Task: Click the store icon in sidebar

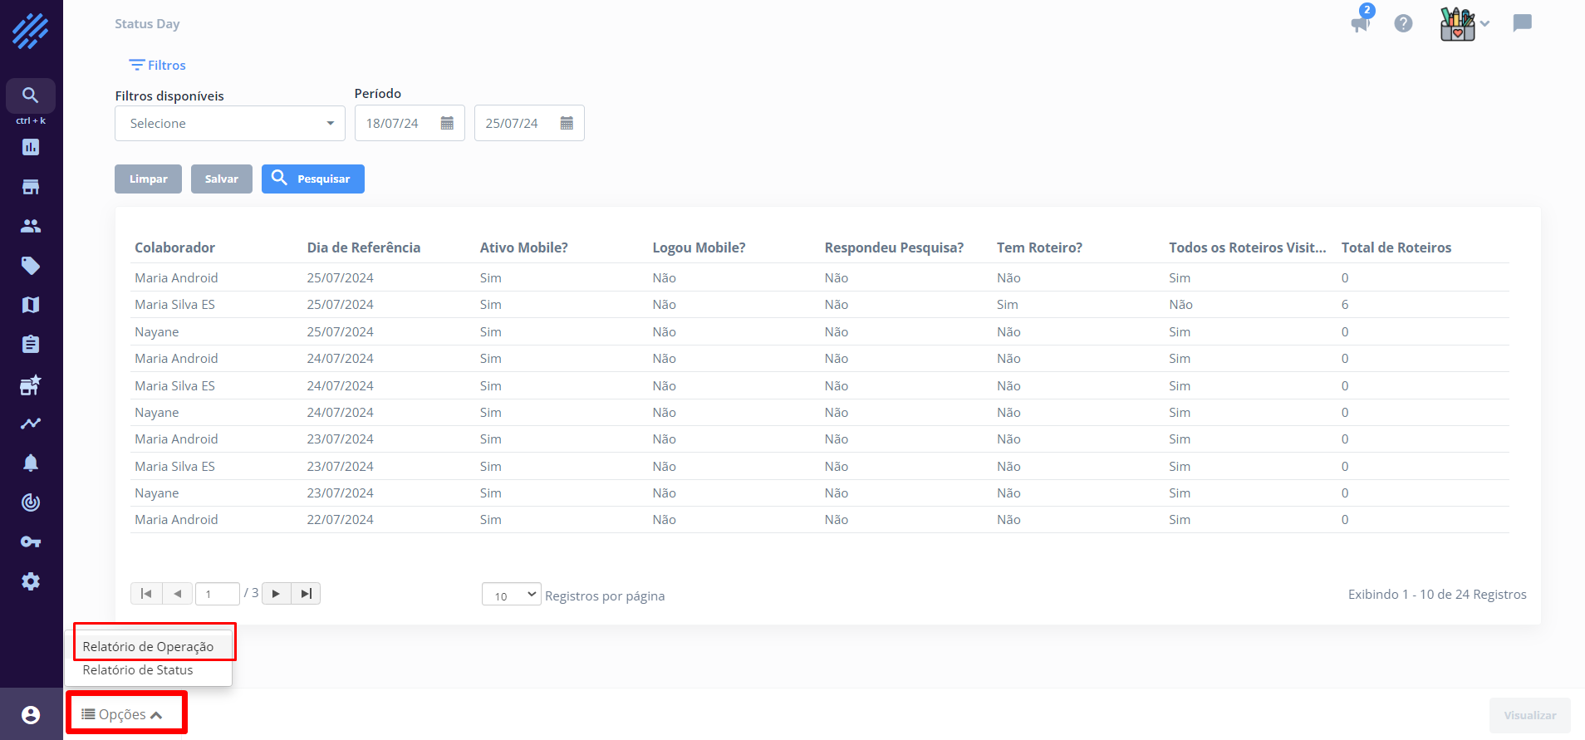Action: click(31, 187)
